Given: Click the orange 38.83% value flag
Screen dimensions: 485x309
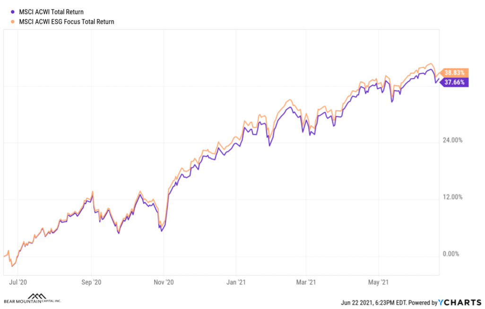Looking at the screenshot, I should click(454, 72).
